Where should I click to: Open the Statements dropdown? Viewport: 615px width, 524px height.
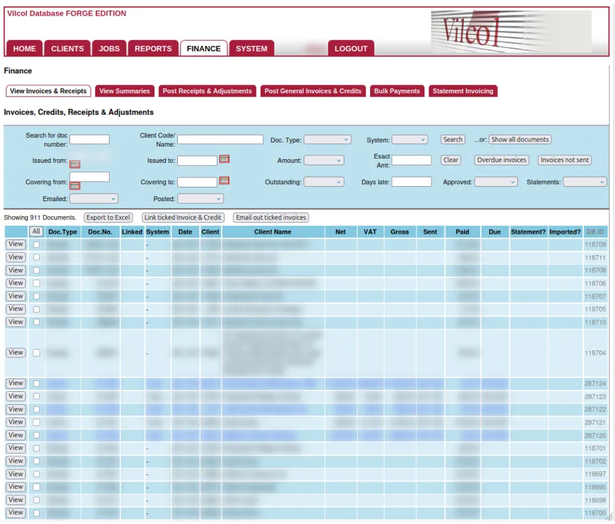click(x=585, y=181)
